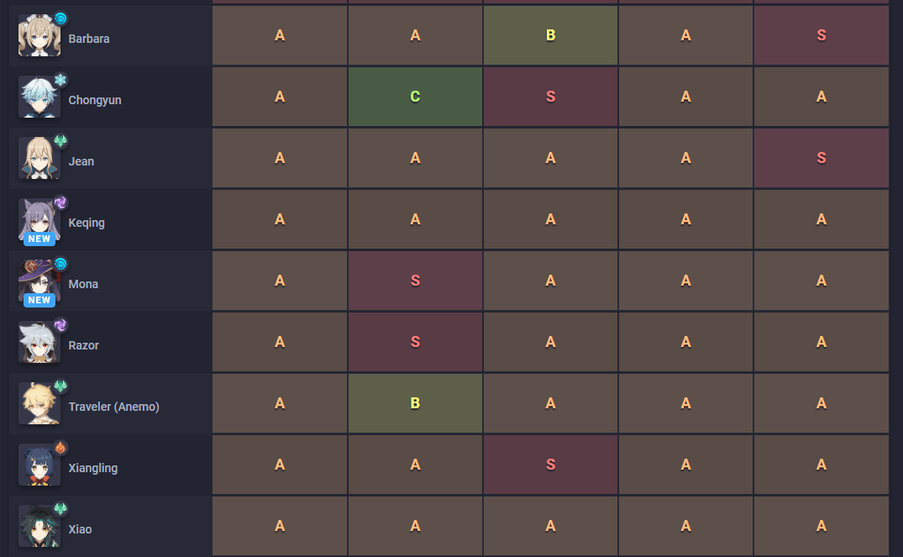Image resolution: width=903 pixels, height=557 pixels.
Task: Click Razor's Electro element icon
Action: coord(60,325)
